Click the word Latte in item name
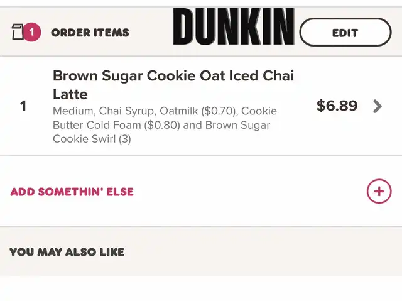The width and height of the screenshot is (402, 301). point(70,94)
